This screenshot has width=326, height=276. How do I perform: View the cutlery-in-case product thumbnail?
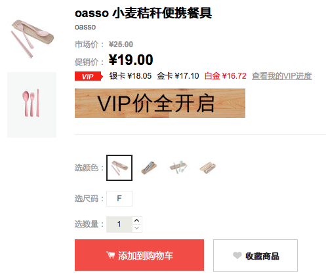pyautogui.click(x=32, y=38)
